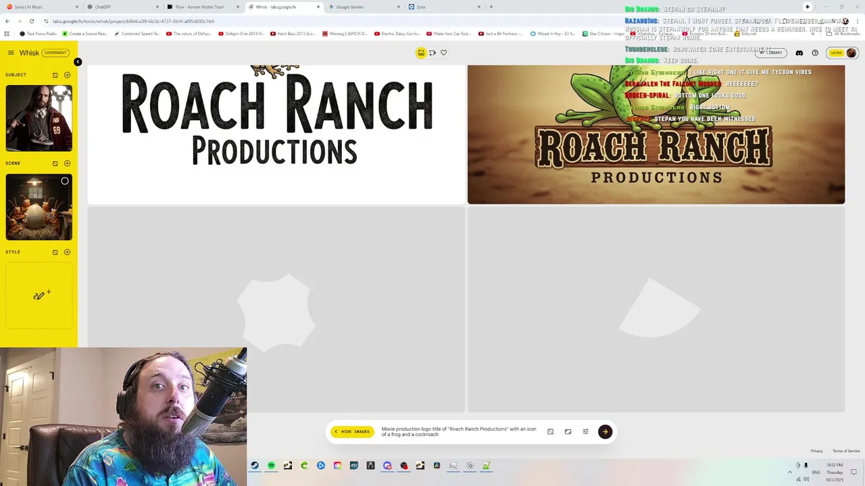Open Spotify from the taskbar
This screenshot has height=486, width=865.
click(271, 466)
